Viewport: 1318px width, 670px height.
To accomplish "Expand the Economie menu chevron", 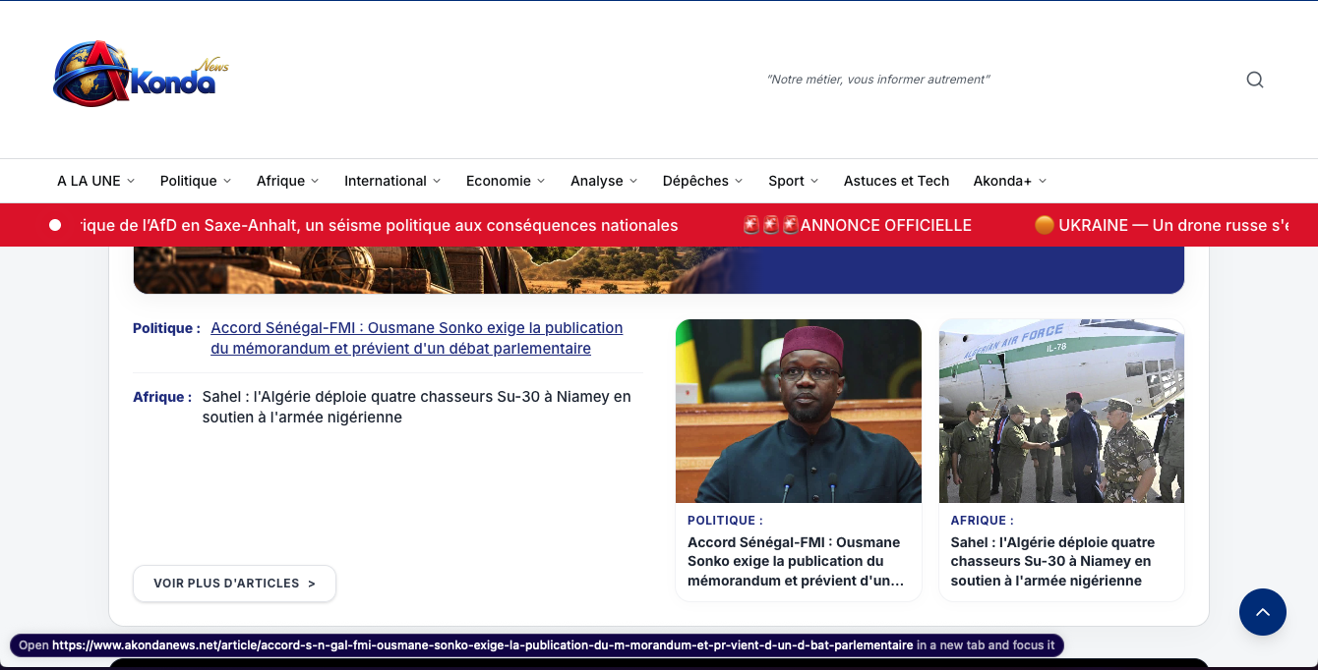I will (x=541, y=181).
